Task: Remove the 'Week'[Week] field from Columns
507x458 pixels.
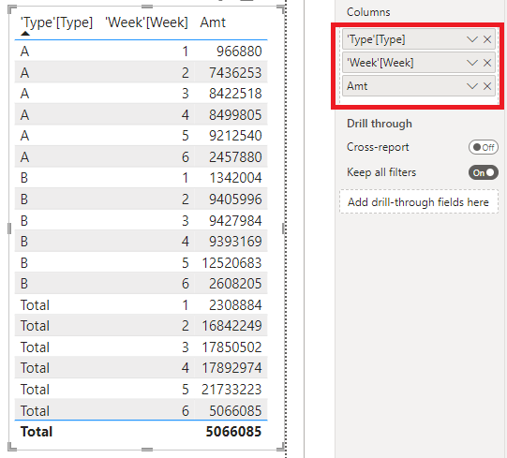Action: [487, 63]
